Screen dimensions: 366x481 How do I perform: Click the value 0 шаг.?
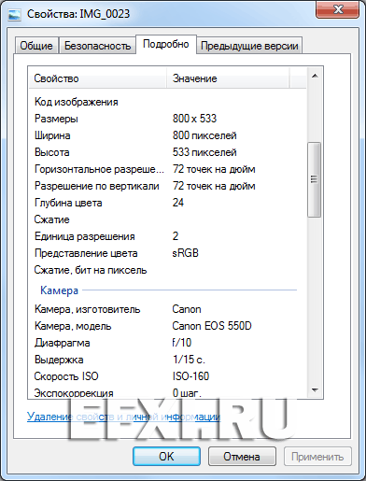(x=187, y=392)
